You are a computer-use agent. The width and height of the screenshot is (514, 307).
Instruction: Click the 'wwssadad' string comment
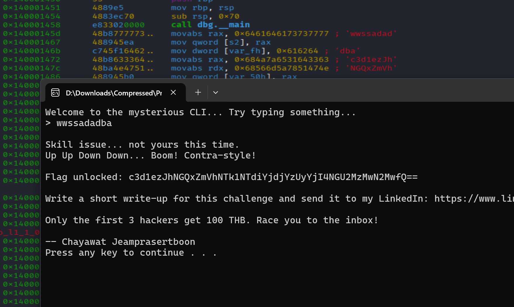point(371,34)
